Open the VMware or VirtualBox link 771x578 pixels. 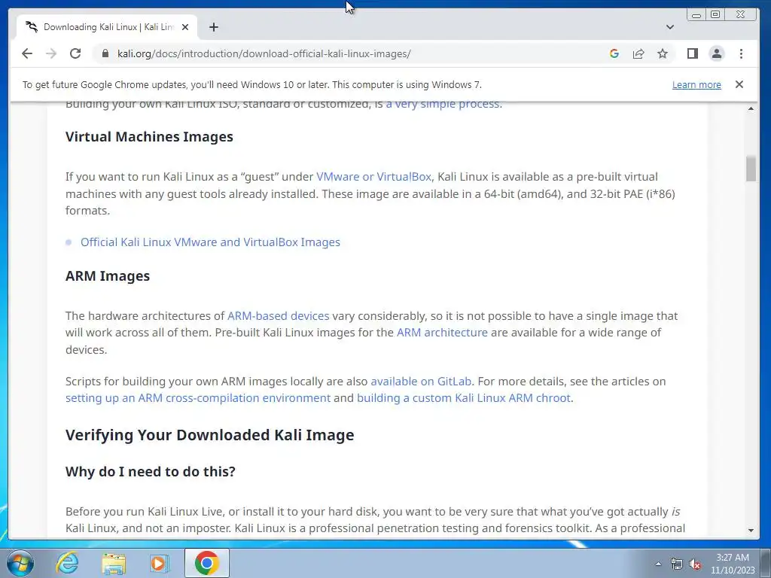pyautogui.click(x=373, y=176)
